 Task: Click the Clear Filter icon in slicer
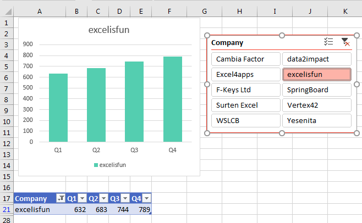coord(345,42)
